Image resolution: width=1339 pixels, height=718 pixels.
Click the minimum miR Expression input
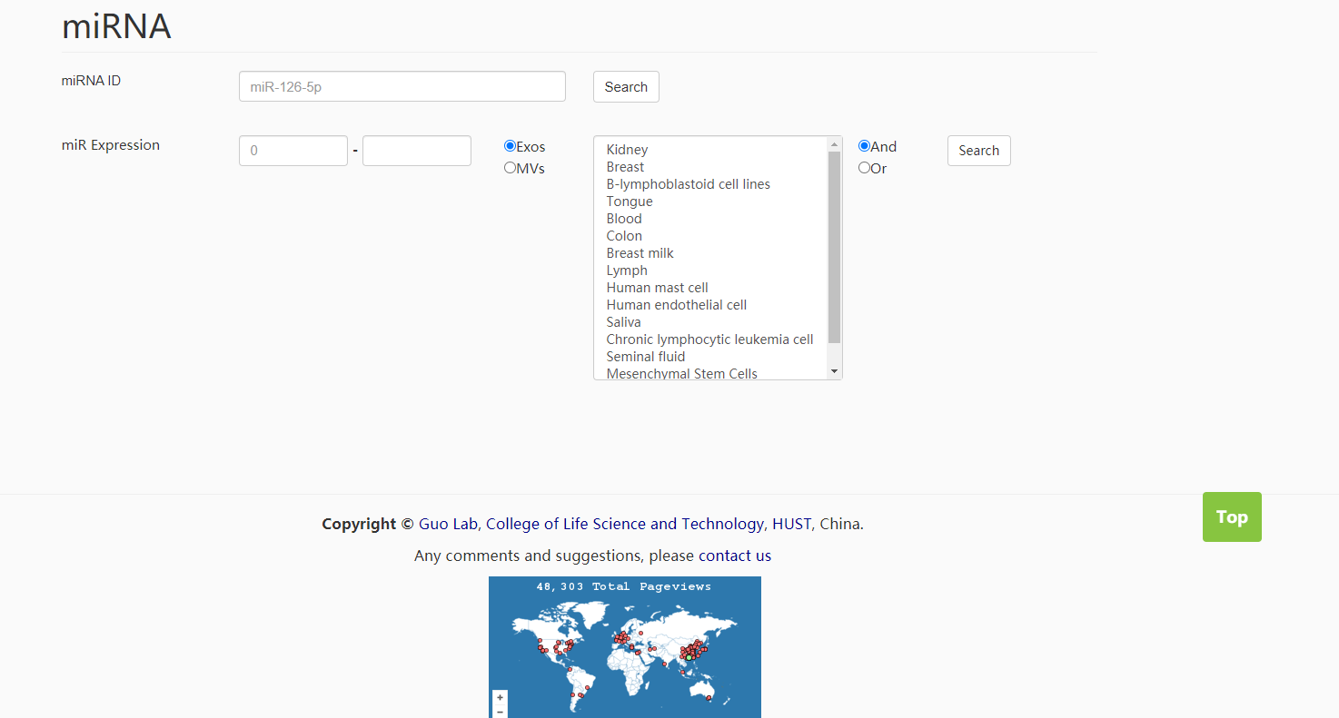click(x=293, y=151)
